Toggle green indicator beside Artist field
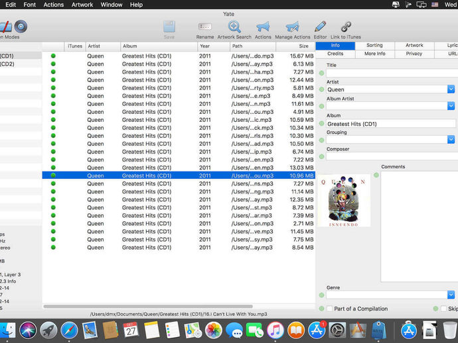 pyautogui.click(x=321, y=89)
